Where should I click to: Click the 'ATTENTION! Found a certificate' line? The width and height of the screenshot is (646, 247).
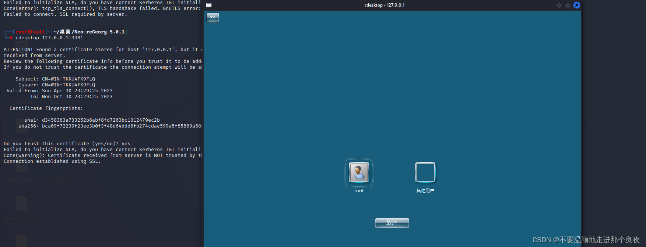pos(103,50)
